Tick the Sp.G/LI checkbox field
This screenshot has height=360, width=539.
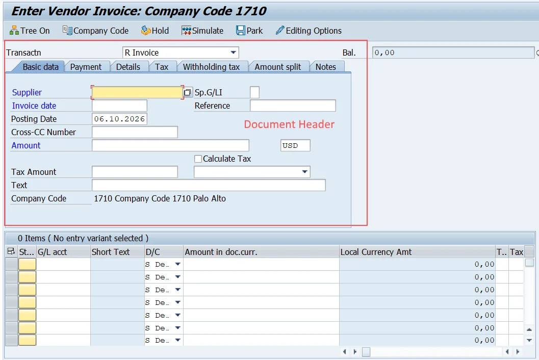click(255, 92)
